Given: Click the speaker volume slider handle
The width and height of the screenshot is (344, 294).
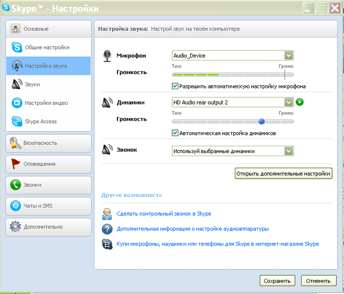Looking at the screenshot, I should click(x=262, y=121).
